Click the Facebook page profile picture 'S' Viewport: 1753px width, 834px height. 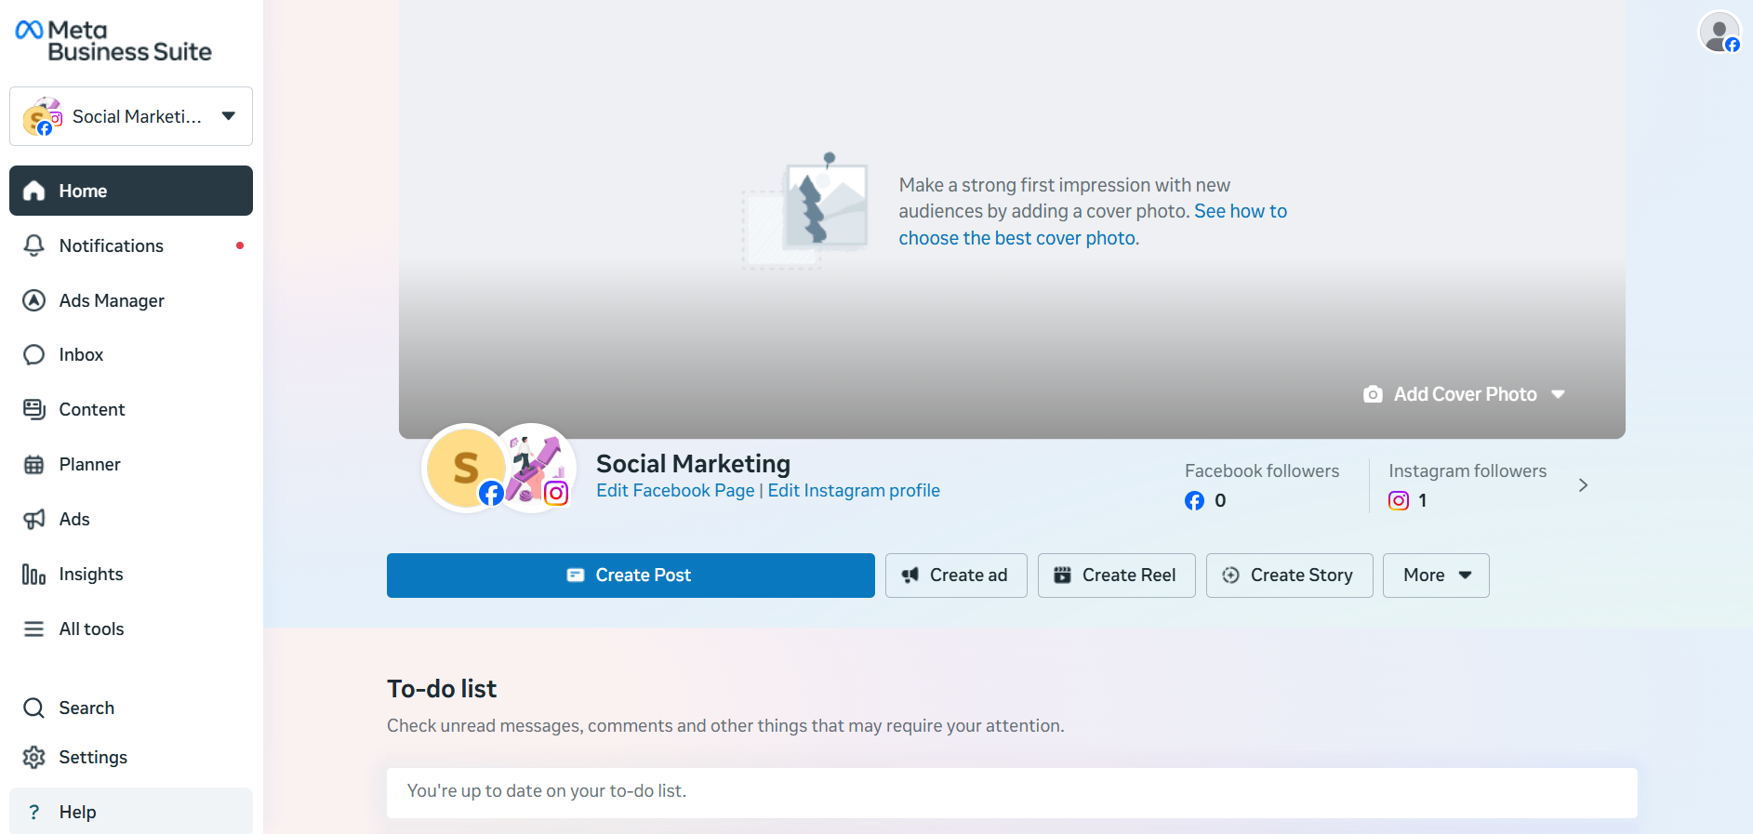point(465,468)
